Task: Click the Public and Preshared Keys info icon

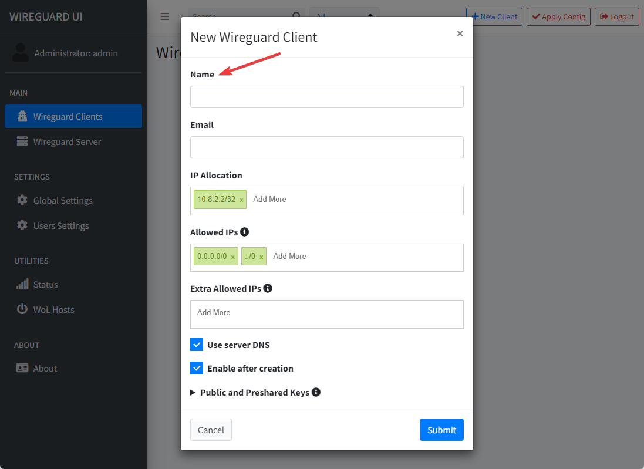Action: tap(316, 392)
